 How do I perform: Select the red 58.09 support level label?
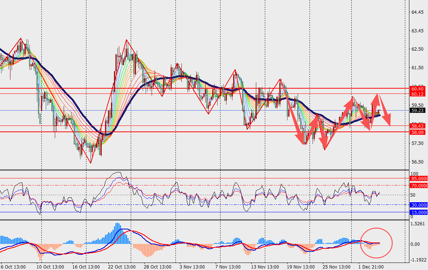click(417, 132)
